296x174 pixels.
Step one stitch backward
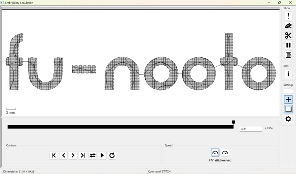click(63, 155)
